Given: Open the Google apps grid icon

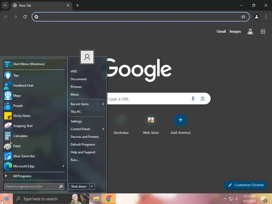Looking at the screenshot, I should coord(263,32).
